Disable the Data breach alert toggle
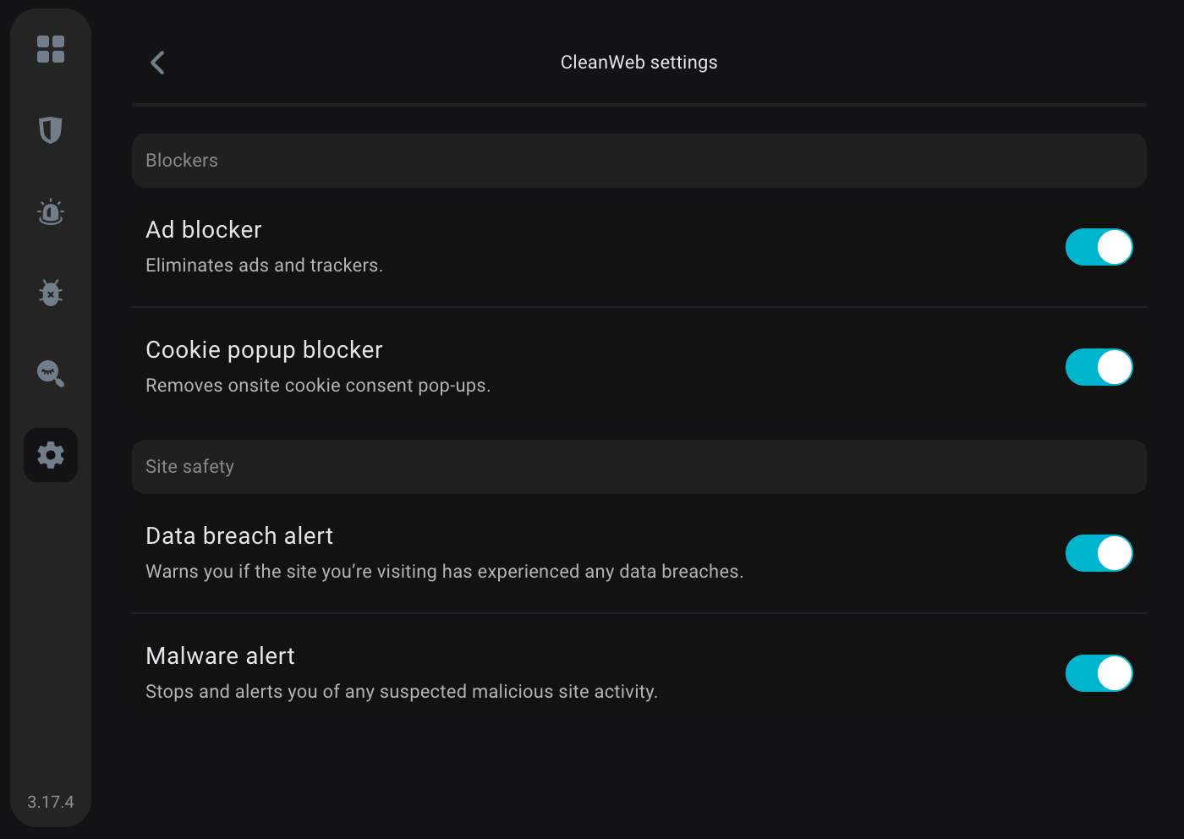The width and height of the screenshot is (1184, 839). click(1099, 553)
